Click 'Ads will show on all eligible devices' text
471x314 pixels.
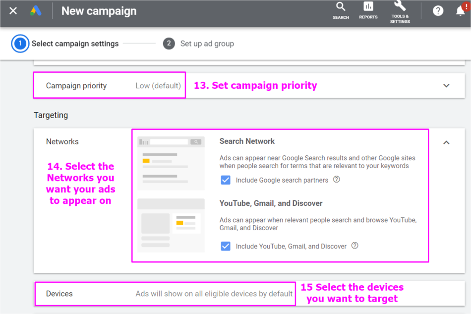pos(214,294)
